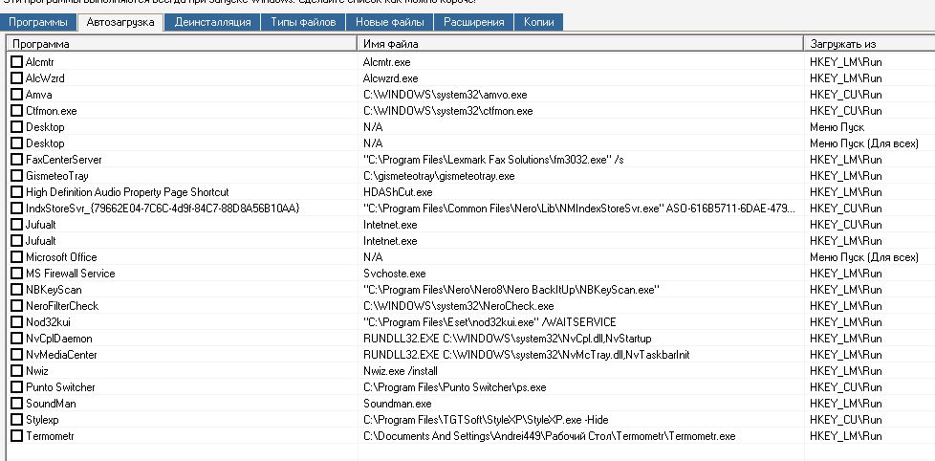Select the Nwiz.exe /install cell
Image resolution: width=935 pixels, height=461 pixels.
399,371
